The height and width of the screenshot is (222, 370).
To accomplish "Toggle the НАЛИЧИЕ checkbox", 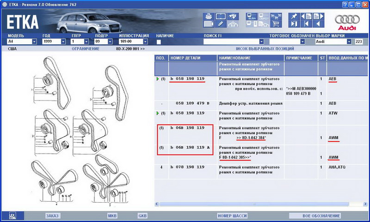I will [159, 42].
